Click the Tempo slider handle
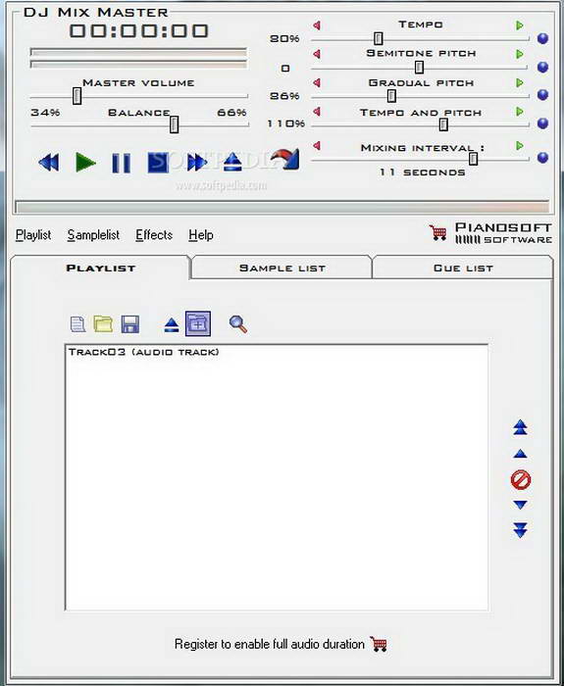 [x=379, y=38]
